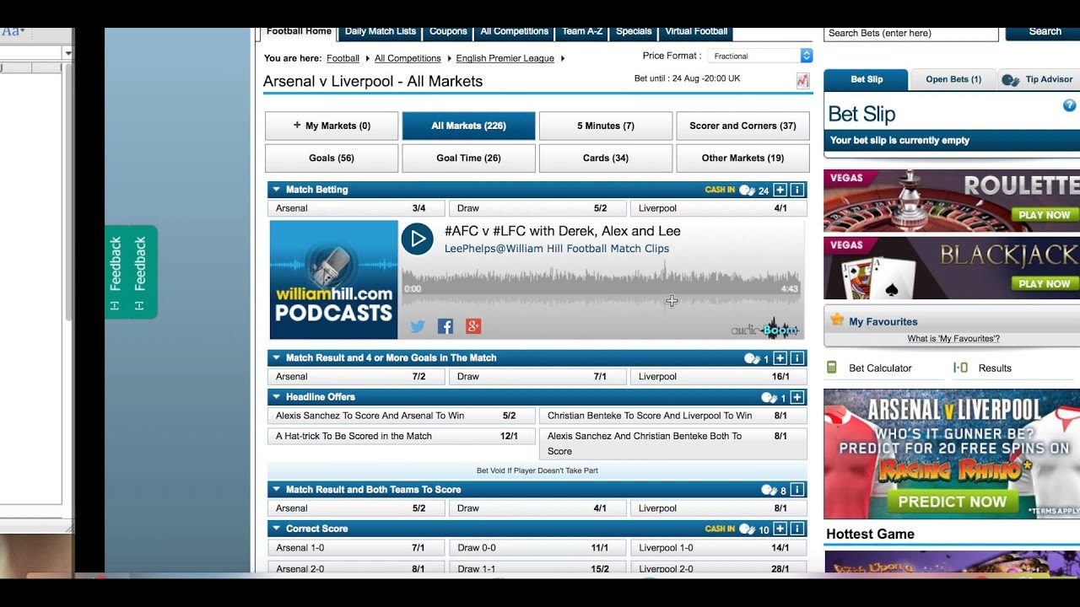The height and width of the screenshot is (607, 1080).
Task: Bet on Liverpool 4/1 in Match Betting
Action: tap(719, 208)
